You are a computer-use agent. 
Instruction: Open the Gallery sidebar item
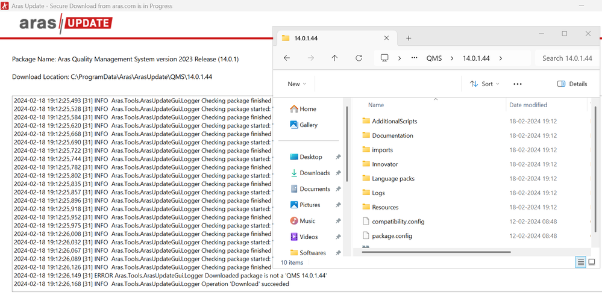point(308,125)
